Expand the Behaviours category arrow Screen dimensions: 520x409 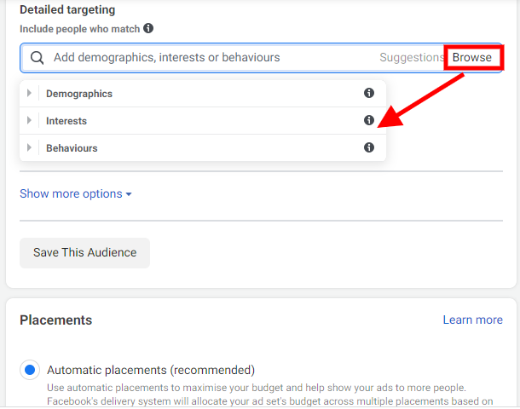tap(30, 148)
